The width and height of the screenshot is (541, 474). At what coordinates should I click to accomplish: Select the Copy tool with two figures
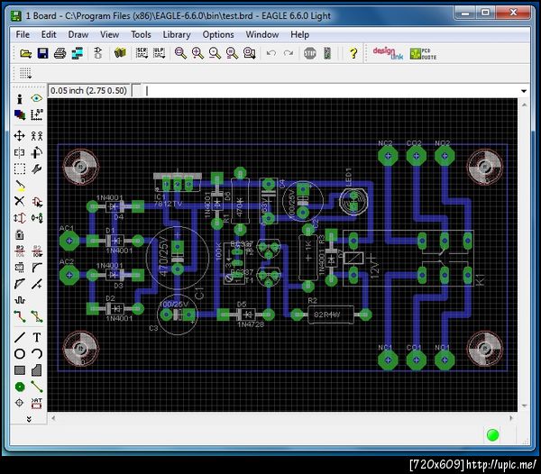(x=37, y=135)
